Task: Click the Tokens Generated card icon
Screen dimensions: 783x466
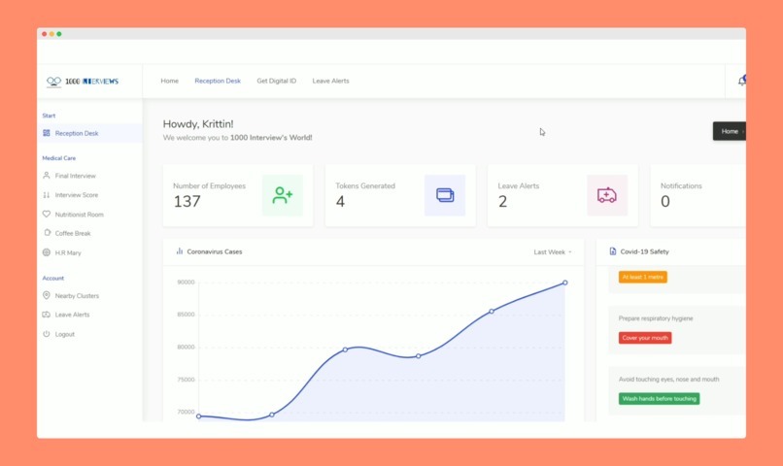Action: click(x=445, y=195)
